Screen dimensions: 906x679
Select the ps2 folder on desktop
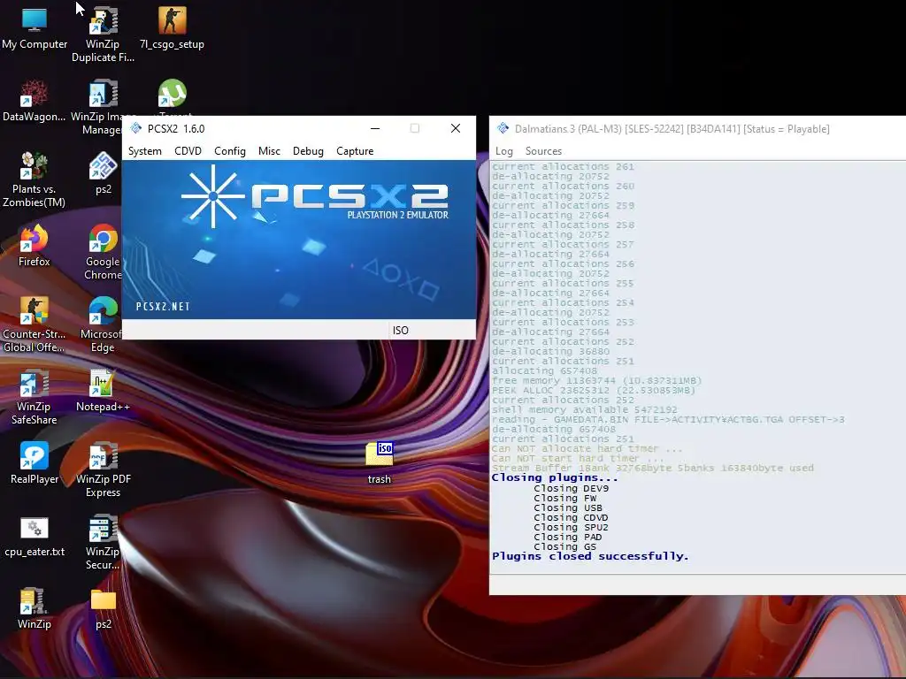click(x=104, y=608)
